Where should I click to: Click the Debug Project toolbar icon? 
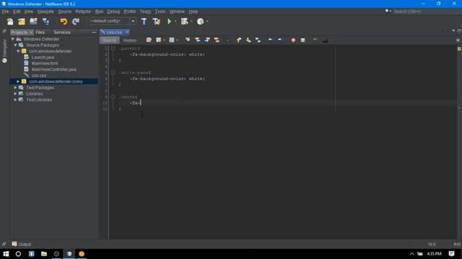[x=185, y=22]
